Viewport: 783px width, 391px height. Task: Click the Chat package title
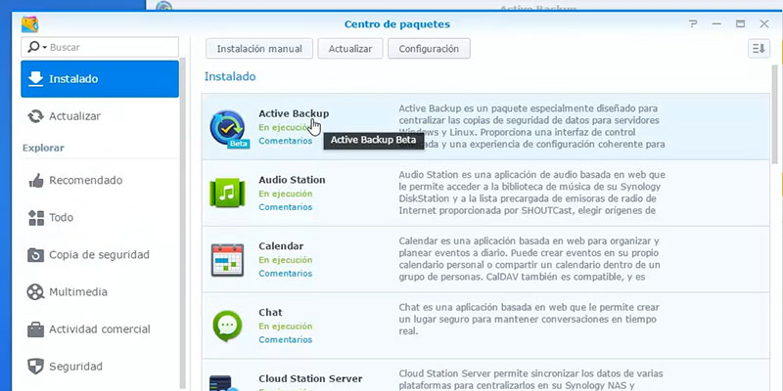pyautogui.click(x=270, y=313)
